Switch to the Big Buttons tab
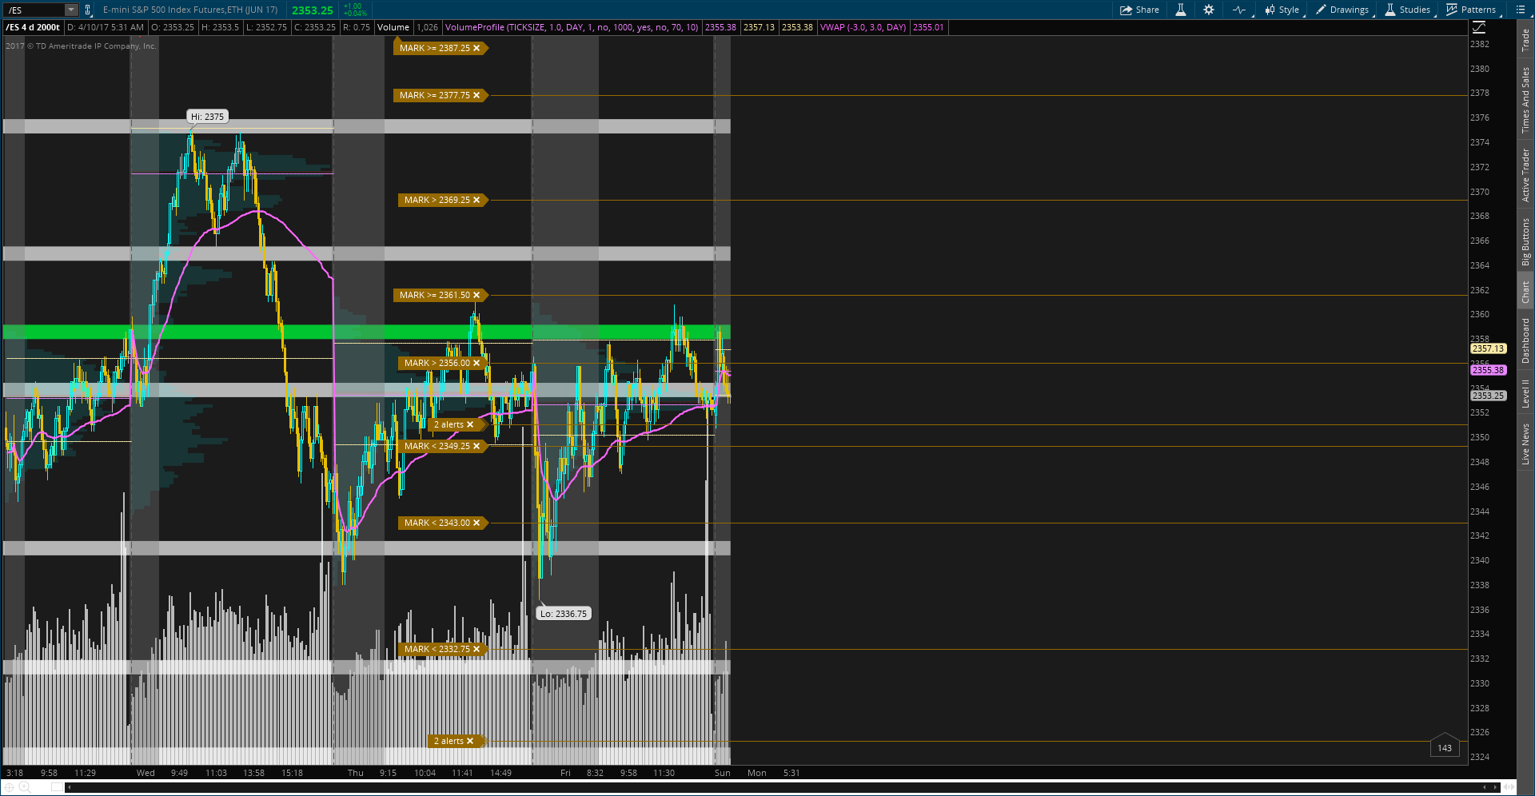1535x796 pixels. 1525,241
